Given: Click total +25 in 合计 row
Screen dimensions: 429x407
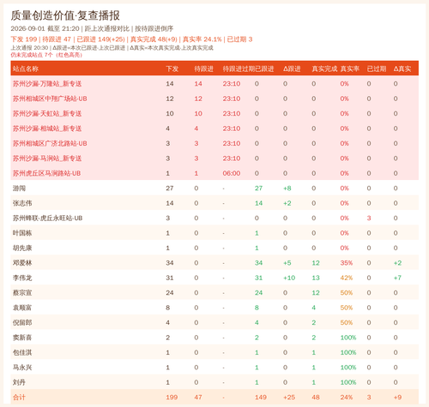Looking at the screenshot, I should (289, 398).
